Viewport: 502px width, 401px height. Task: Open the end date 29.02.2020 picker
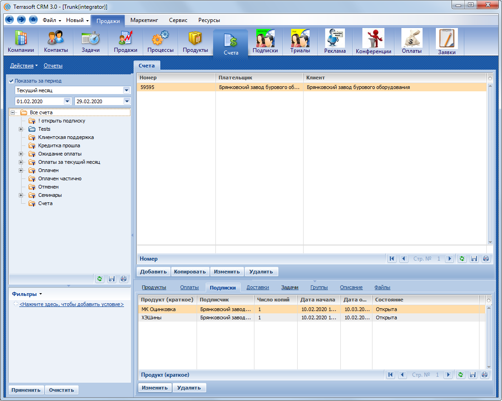click(127, 101)
